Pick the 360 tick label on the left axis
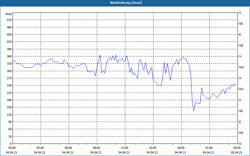Screen dimensions: 250x156 9,56
